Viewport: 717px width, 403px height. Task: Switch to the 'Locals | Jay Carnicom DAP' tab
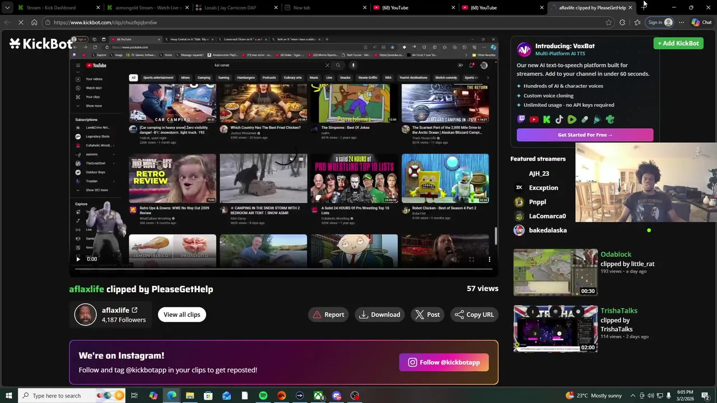pyautogui.click(x=236, y=7)
